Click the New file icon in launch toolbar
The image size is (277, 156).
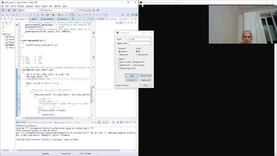tap(81, 10)
